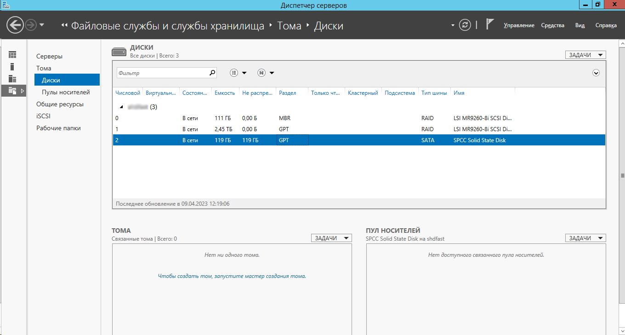Click the SATA bus type cell
Screen dimensions: 625x335
428,140
